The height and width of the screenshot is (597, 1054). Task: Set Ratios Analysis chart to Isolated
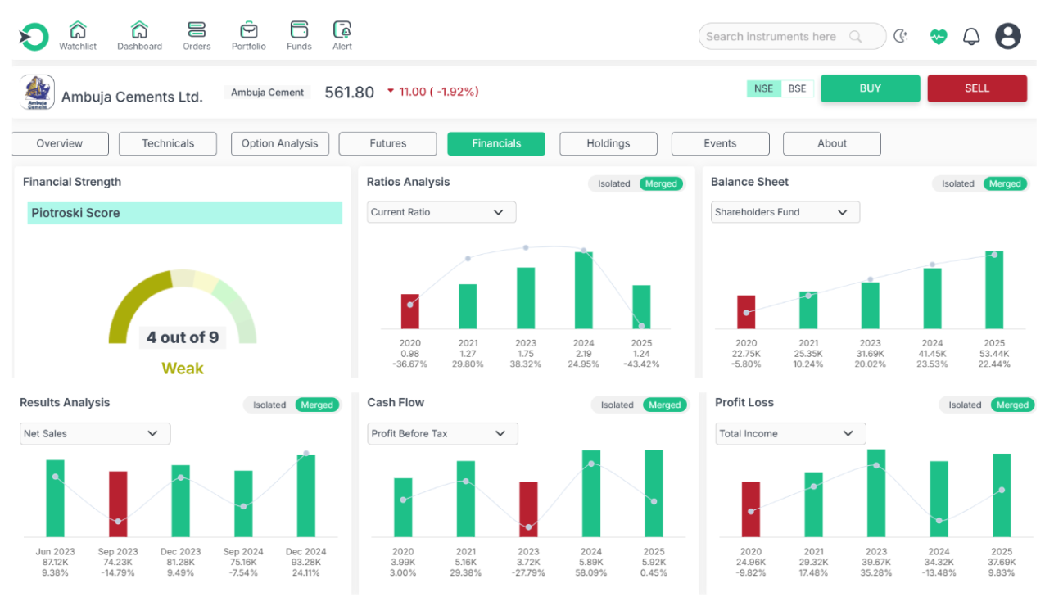point(613,183)
